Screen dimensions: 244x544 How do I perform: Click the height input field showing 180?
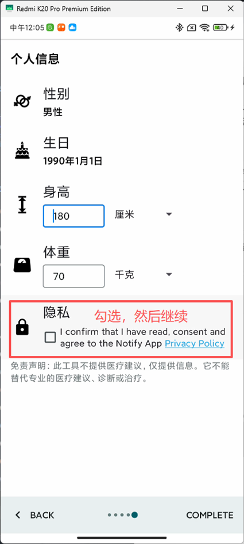[74, 216]
